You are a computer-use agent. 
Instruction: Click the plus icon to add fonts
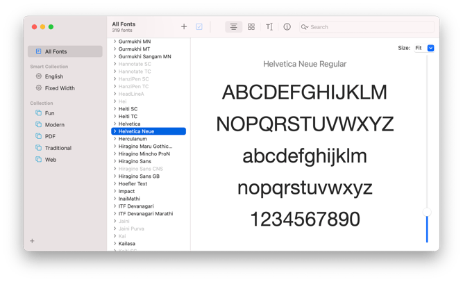(x=184, y=26)
